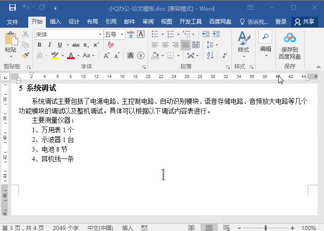Save to Baidu Netdisk (保存到百度网盘)
The image size is (324, 231).
[x=289, y=45]
